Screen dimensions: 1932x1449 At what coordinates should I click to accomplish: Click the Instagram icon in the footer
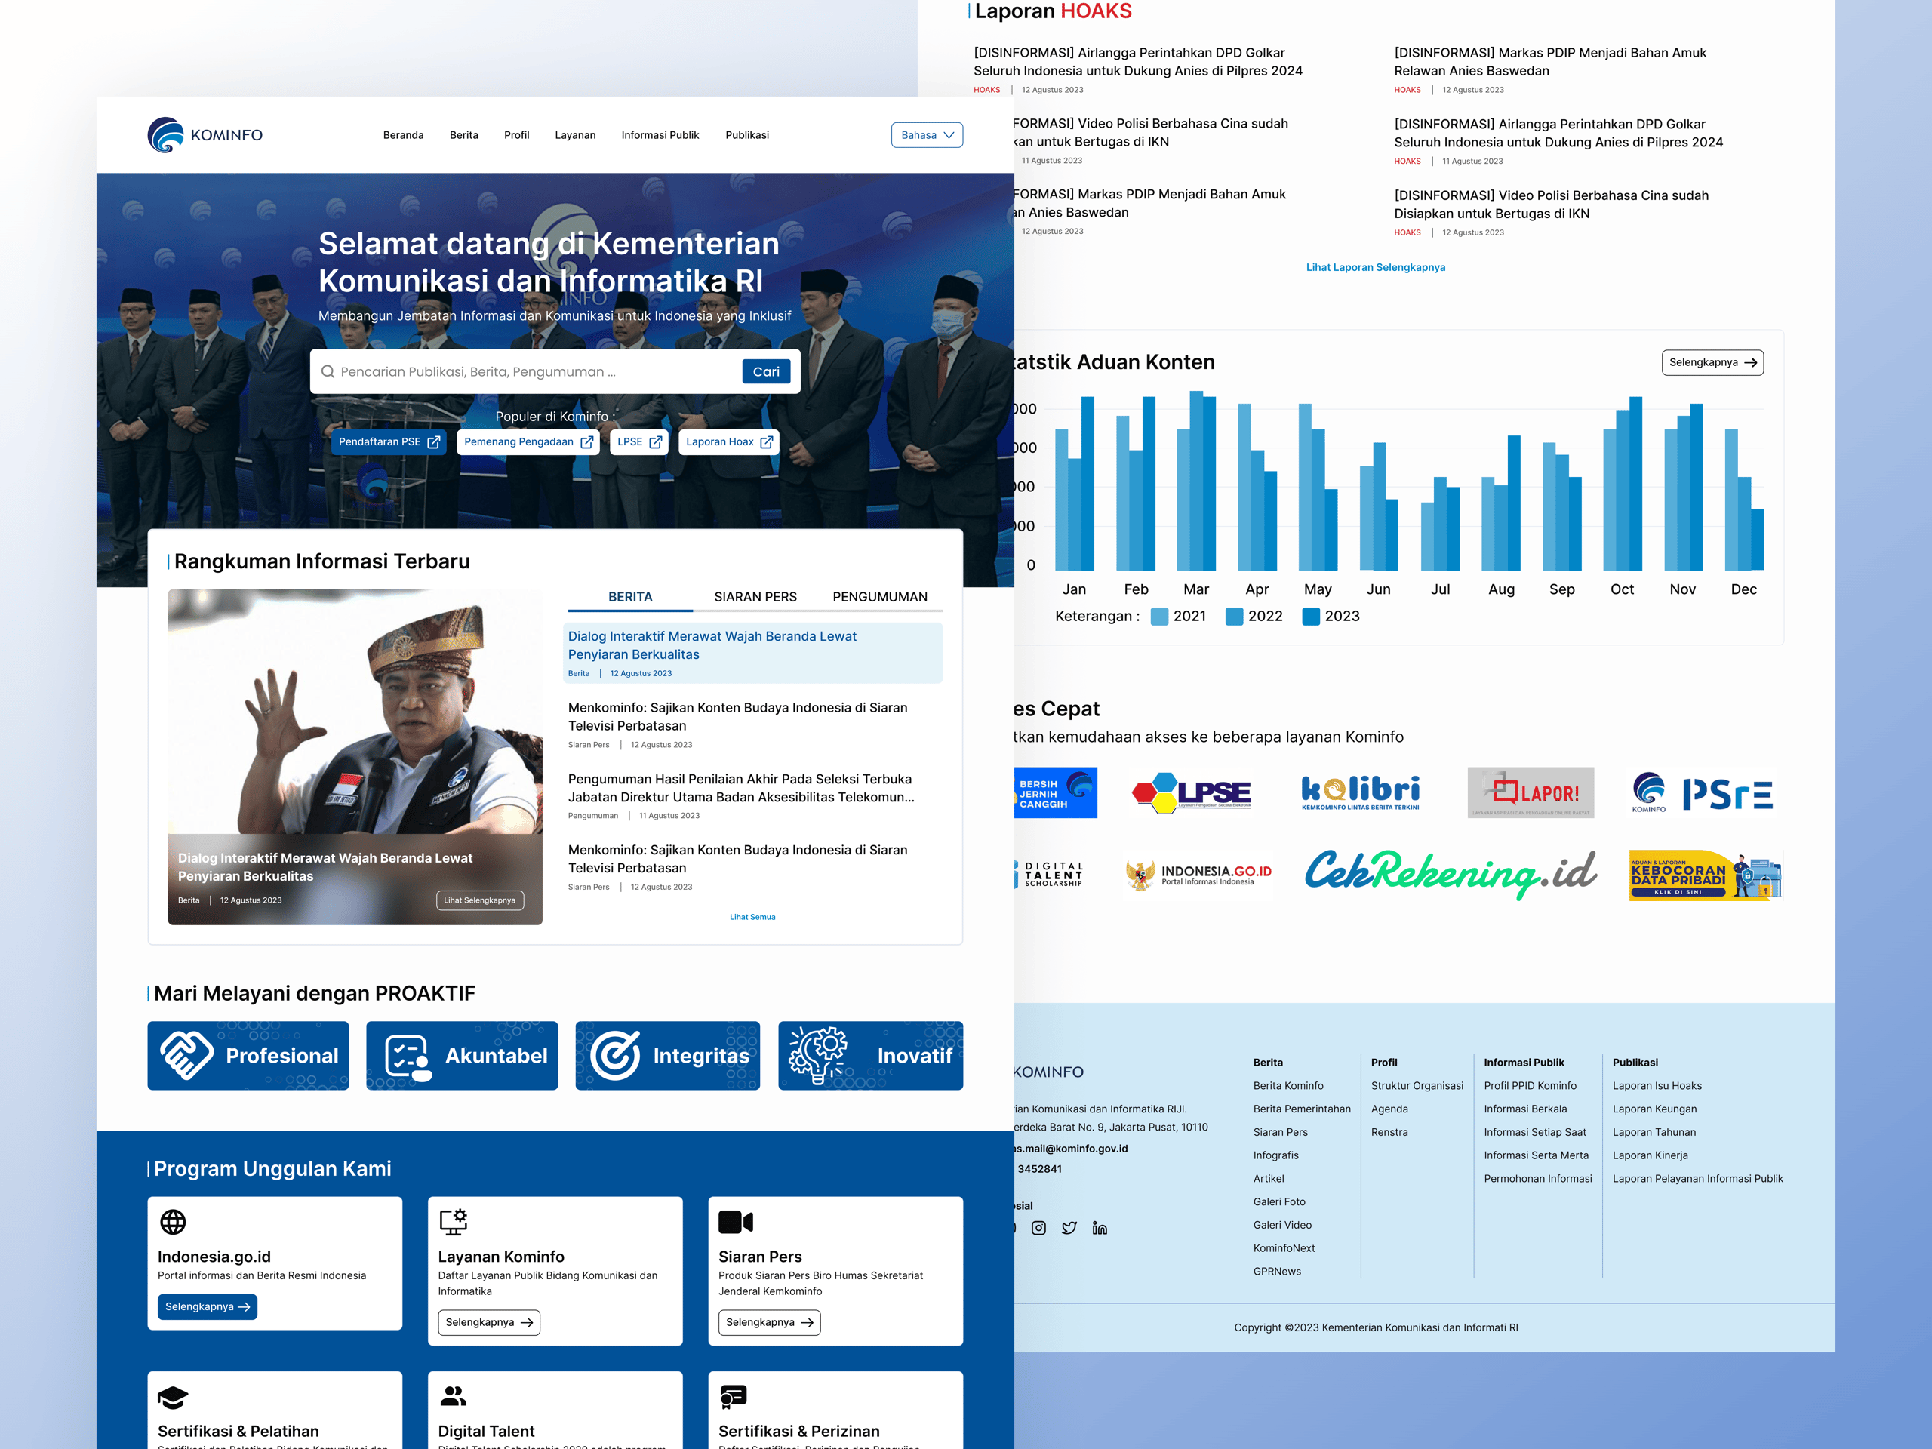pos(1039,1227)
